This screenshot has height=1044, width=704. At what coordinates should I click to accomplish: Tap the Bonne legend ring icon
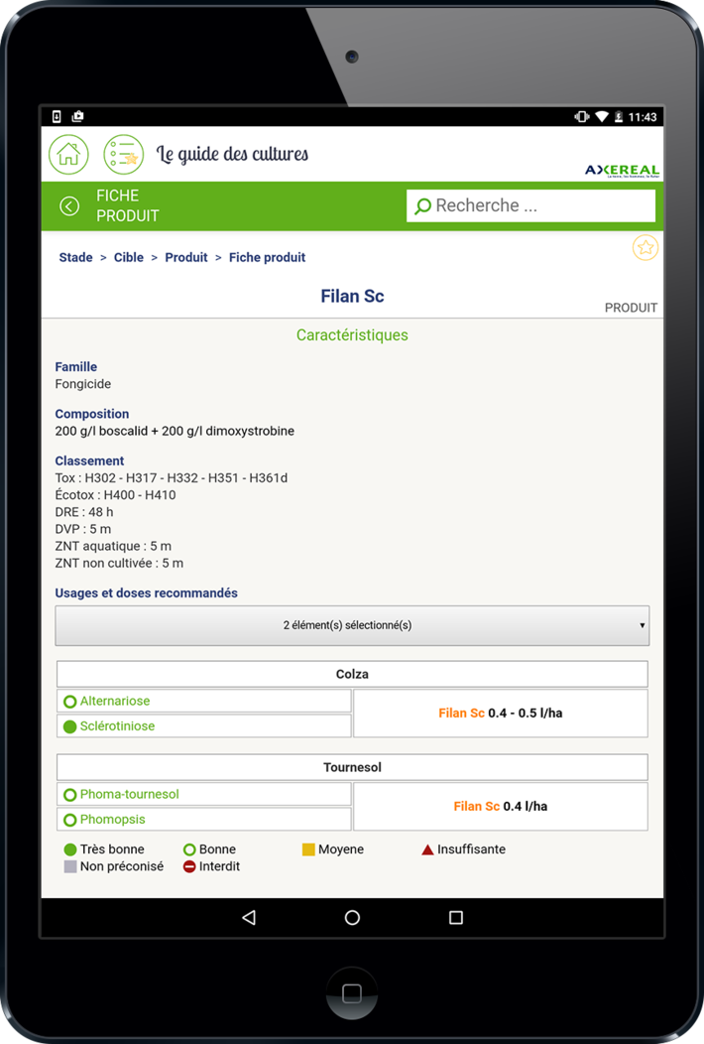click(x=189, y=849)
